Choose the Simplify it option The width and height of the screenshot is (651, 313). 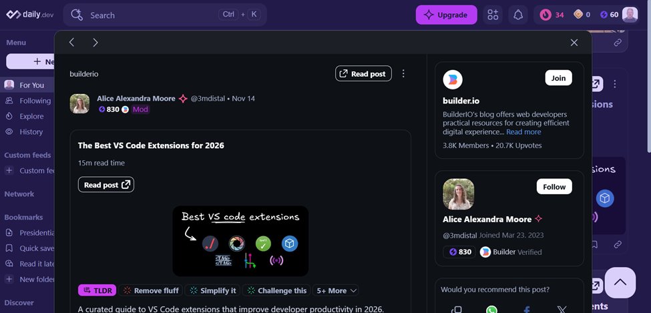212,290
